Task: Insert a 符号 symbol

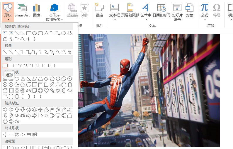Action: pyautogui.click(x=217, y=10)
